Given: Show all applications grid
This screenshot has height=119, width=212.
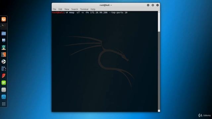Looking at the screenshot, I should (4, 104).
